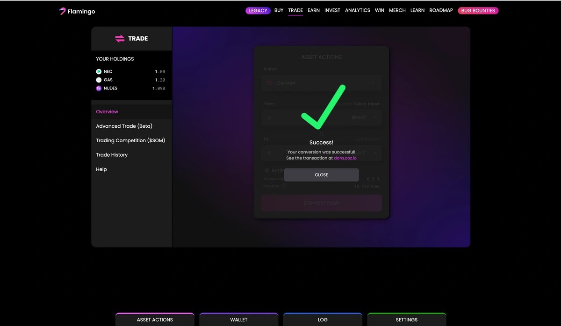Click the NUDES token icon
561x326 pixels.
99,88
